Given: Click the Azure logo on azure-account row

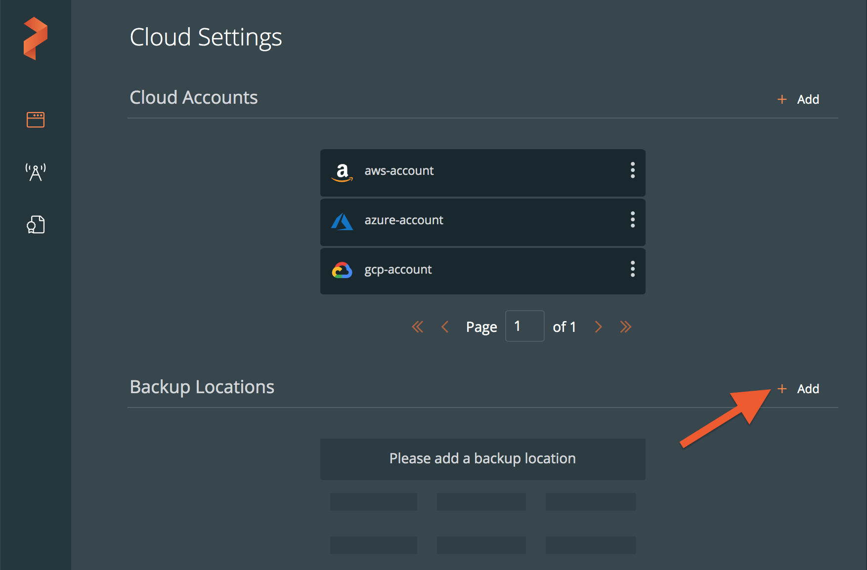Looking at the screenshot, I should pyautogui.click(x=342, y=221).
